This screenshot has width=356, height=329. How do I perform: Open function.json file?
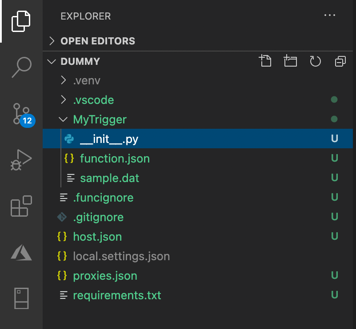(115, 159)
